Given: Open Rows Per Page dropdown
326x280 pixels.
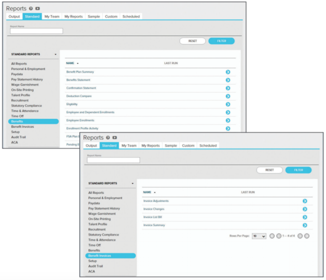Looking at the screenshot, I should pos(259,236).
